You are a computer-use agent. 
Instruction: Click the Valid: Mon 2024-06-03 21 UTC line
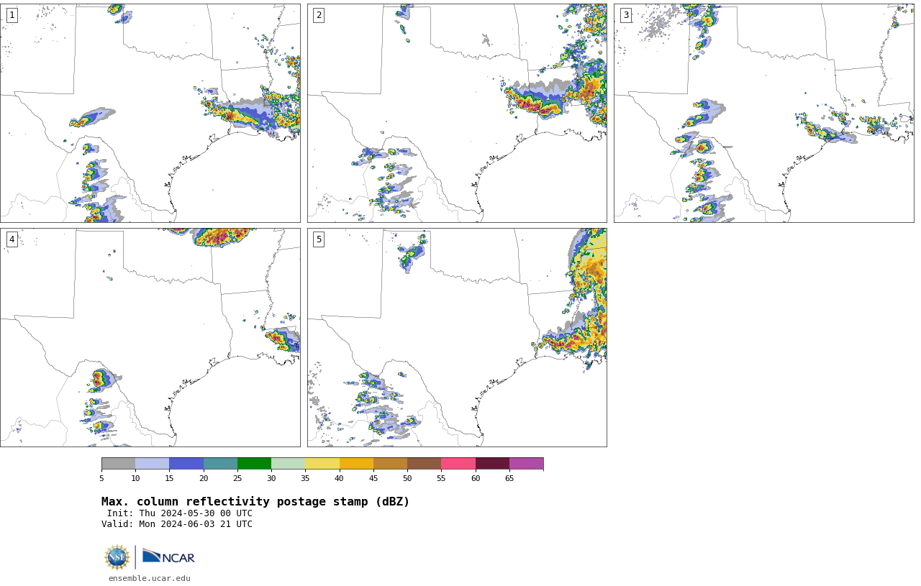click(177, 524)
